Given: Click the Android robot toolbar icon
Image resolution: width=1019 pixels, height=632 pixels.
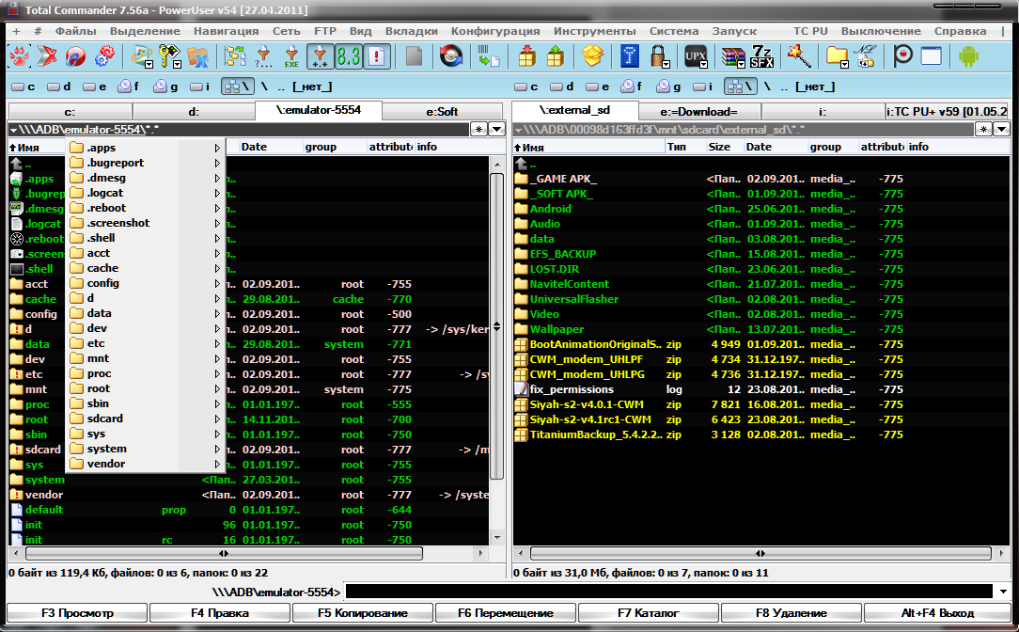Looking at the screenshot, I should (967, 56).
